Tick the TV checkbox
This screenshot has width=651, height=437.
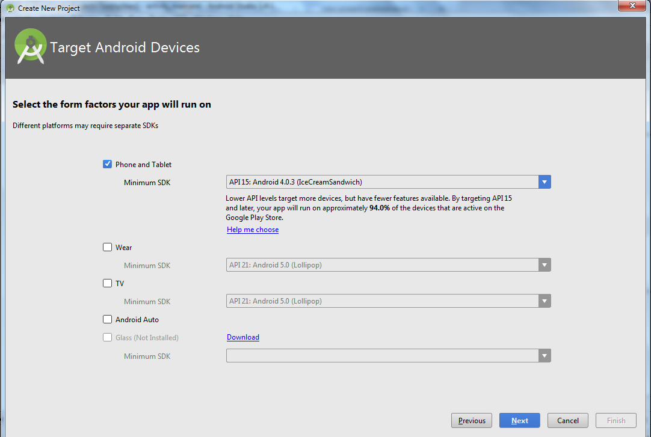pos(108,283)
